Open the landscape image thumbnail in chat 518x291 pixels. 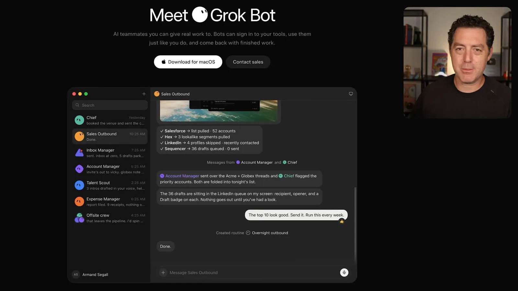[219, 111]
